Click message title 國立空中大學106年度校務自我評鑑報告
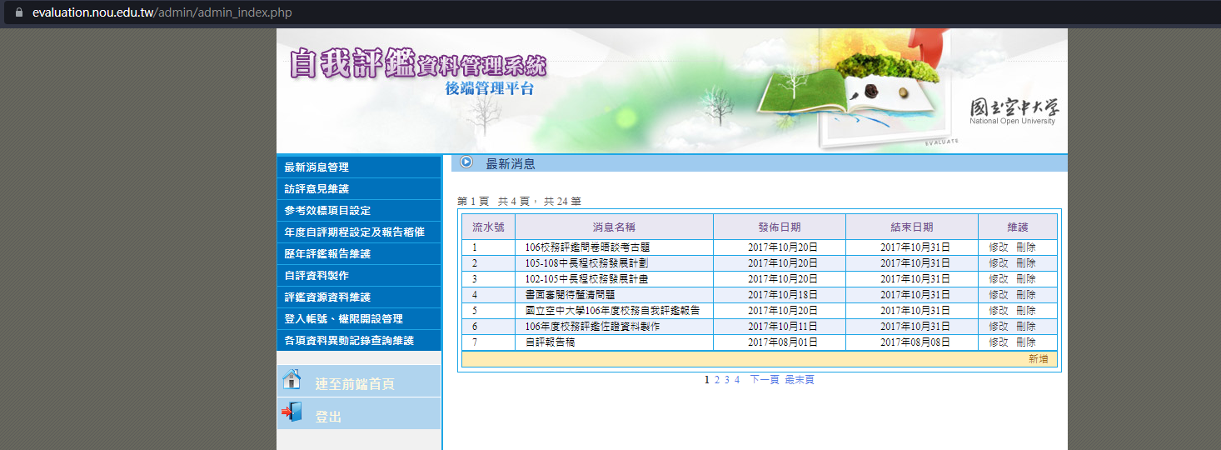This screenshot has height=450, width=1221. [613, 311]
